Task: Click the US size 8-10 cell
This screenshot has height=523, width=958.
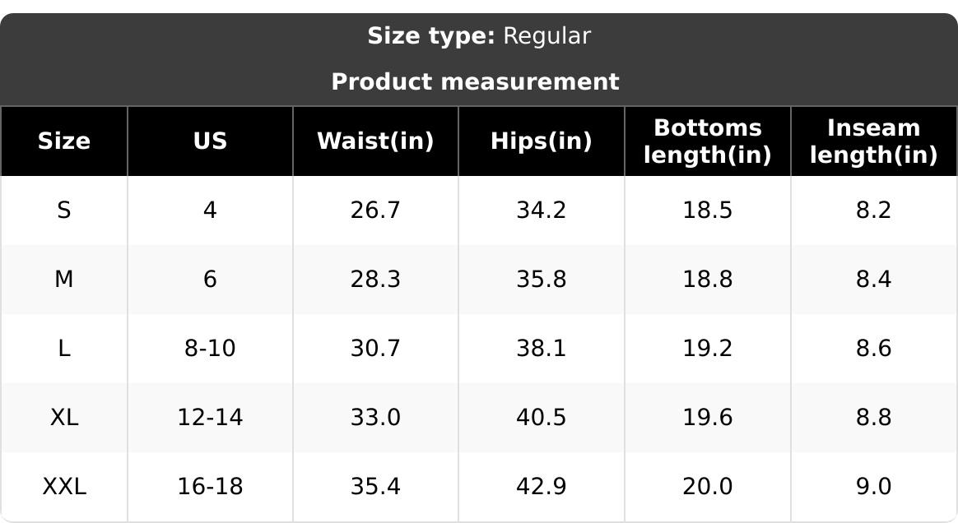Action: pos(210,349)
